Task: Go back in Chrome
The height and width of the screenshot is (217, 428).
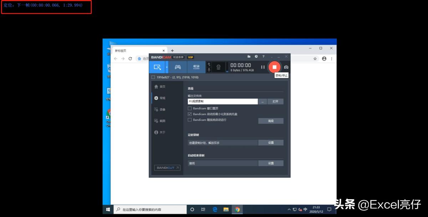Action: [116, 58]
